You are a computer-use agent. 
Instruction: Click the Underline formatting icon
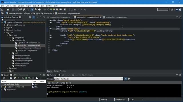pos(72,10)
